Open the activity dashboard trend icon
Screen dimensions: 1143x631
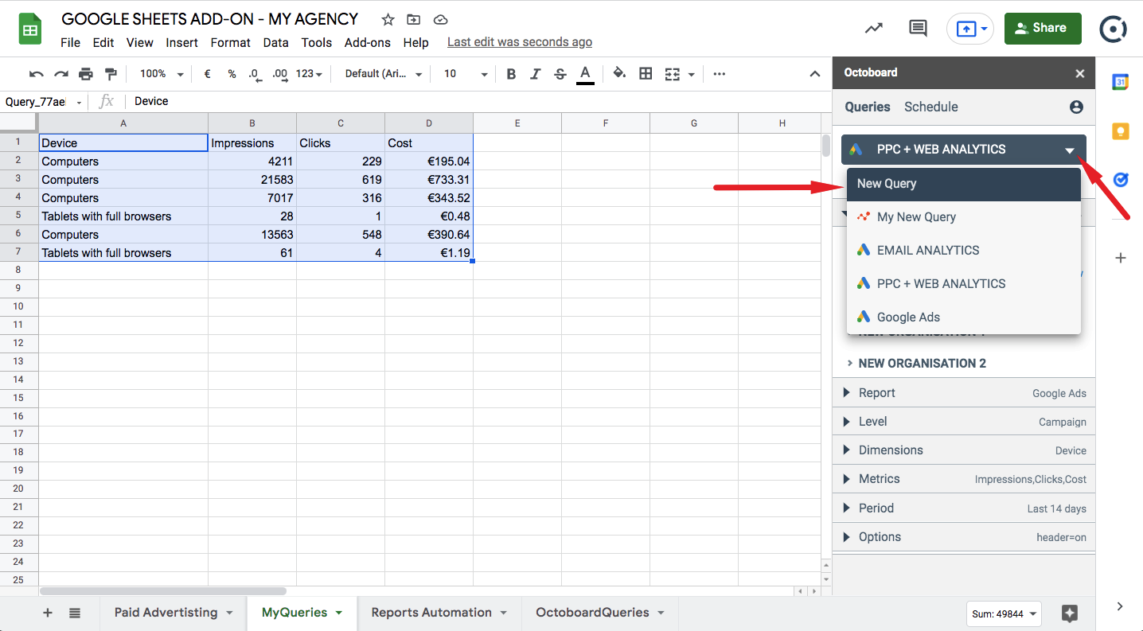point(874,28)
